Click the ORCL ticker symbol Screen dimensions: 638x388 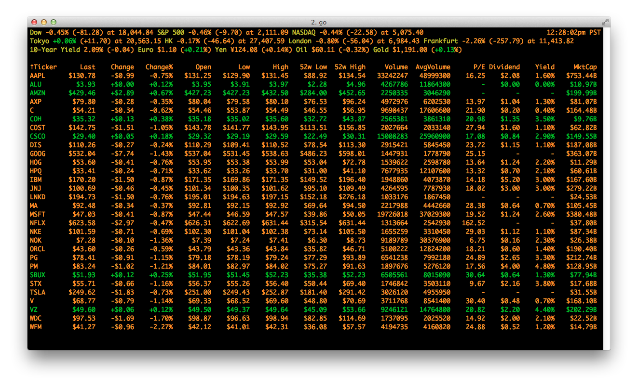pyautogui.click(x=38, y=249)
